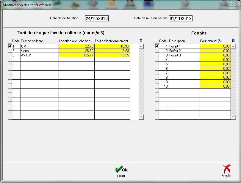241x183 pixels.
Task: Edit the Date de délibération field
Action: (97, 18)
